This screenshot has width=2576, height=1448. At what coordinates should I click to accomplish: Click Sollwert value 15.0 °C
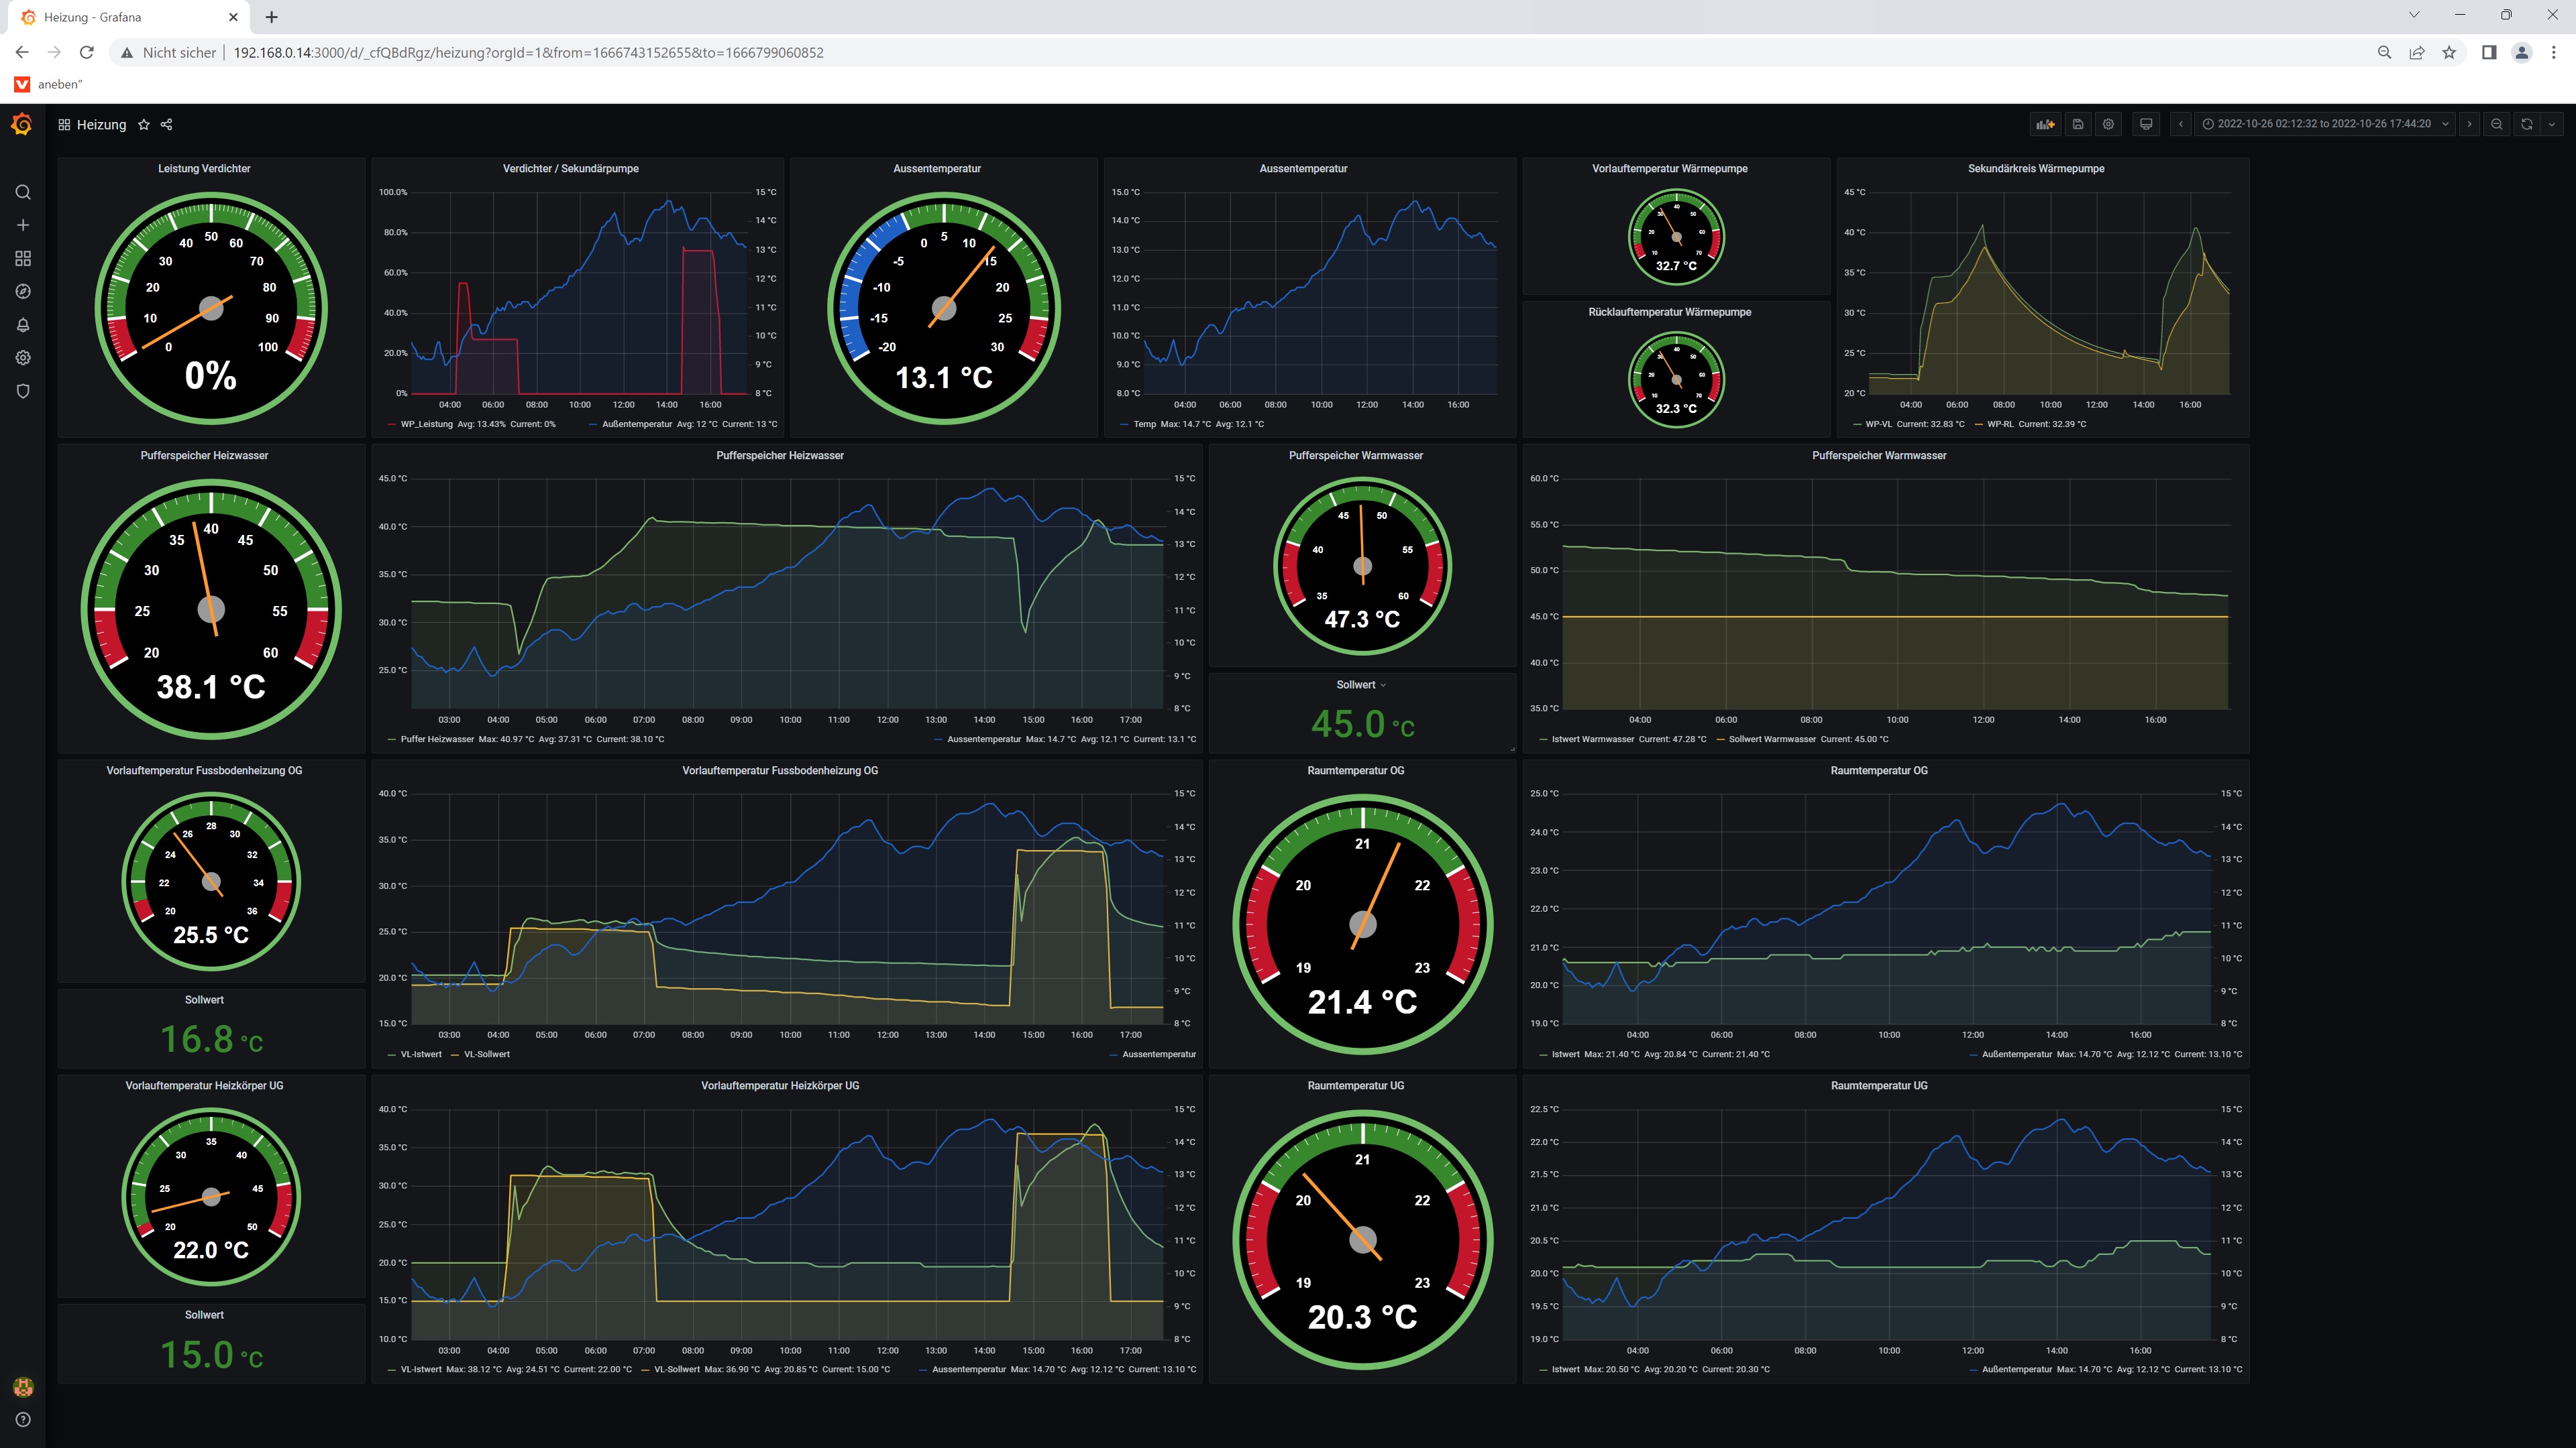coord(212,1355)
